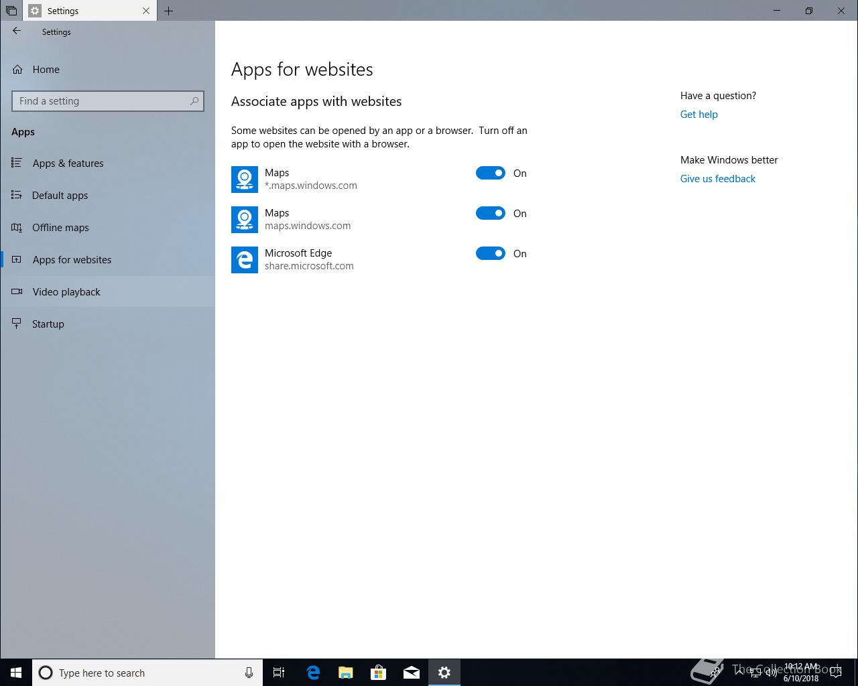Image resolution: width=858 pixels, height=686 pixels.
Task: Show hidden tray icons chevron
Action: [739, 673]
